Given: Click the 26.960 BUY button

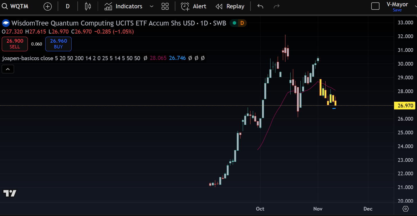Looking at the screenshot, I should point(58,44).
